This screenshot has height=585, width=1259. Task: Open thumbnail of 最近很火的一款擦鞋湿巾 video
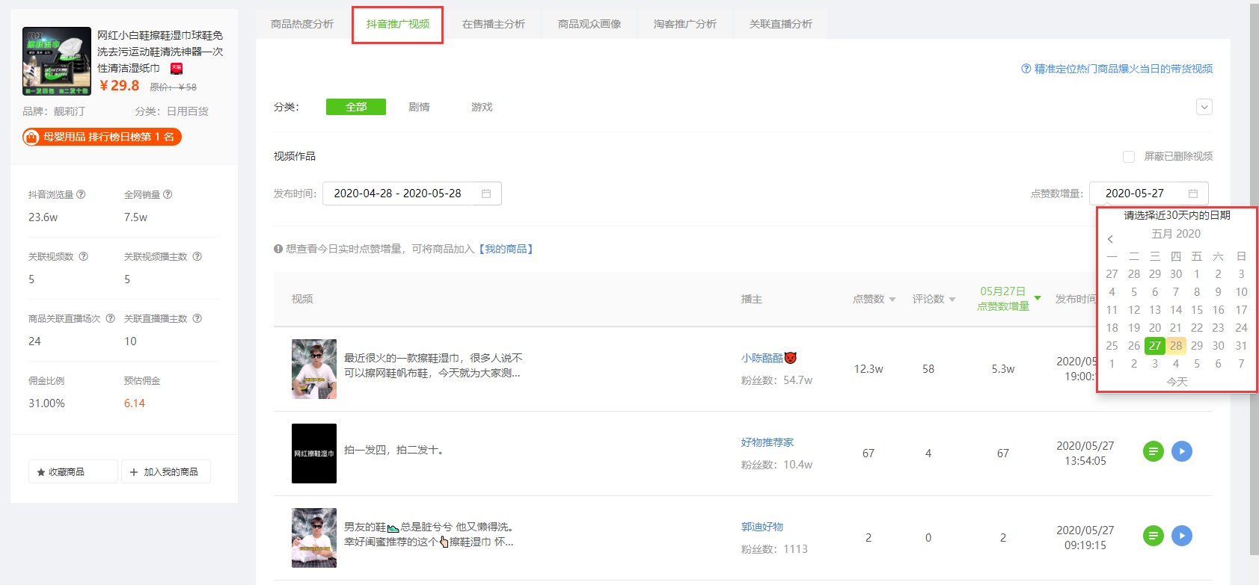coord(314,369)
